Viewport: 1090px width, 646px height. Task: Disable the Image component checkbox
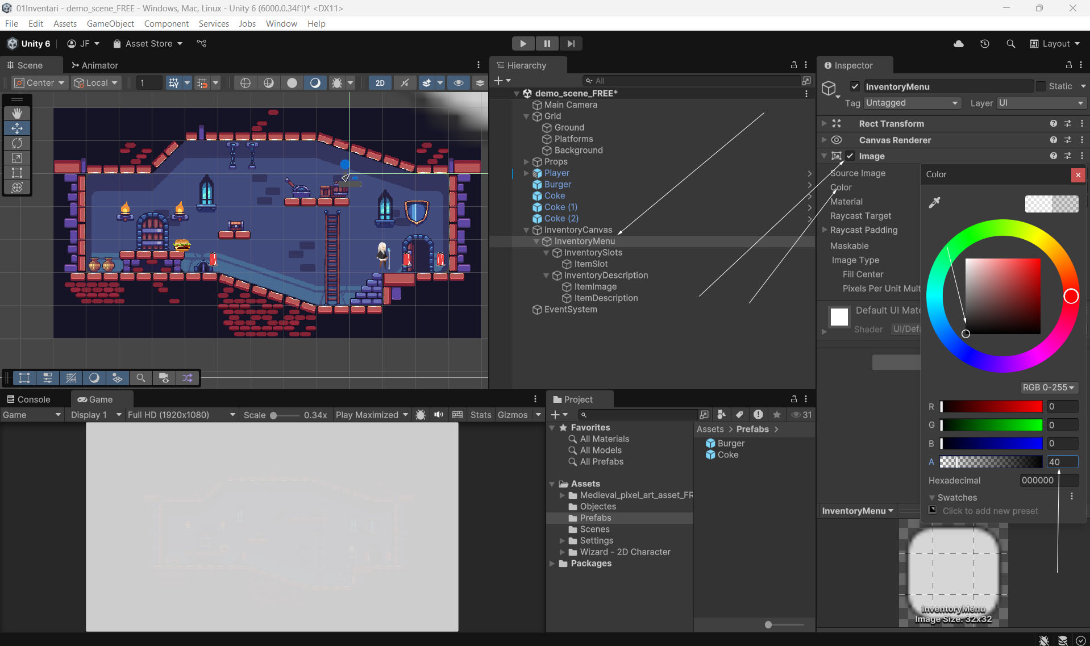[x=850, y=156]
